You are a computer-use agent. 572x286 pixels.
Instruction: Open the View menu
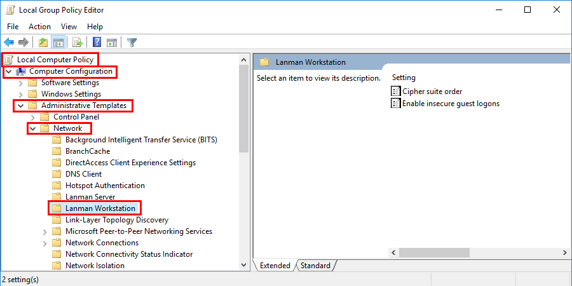click(x=69, y=27)
